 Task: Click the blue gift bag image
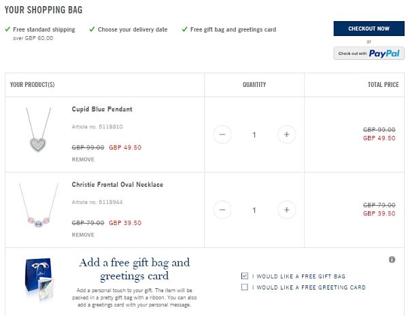pyautogui.click(x=39, y=279)
